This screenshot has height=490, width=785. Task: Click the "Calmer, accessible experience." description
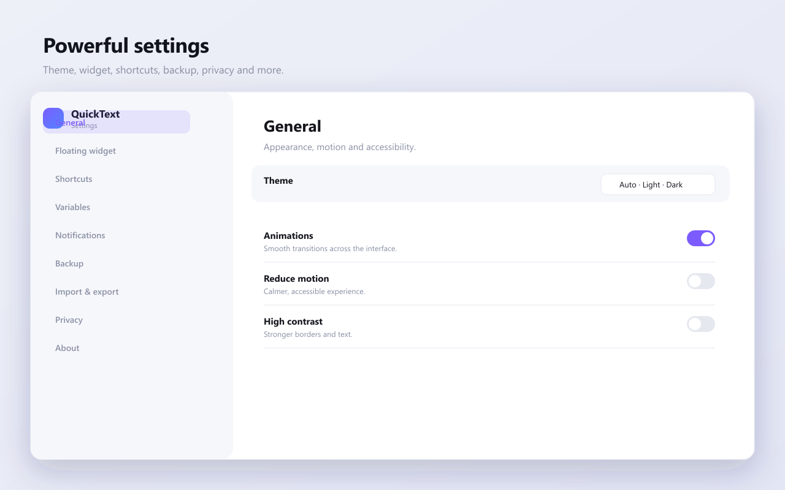[314, 292]
